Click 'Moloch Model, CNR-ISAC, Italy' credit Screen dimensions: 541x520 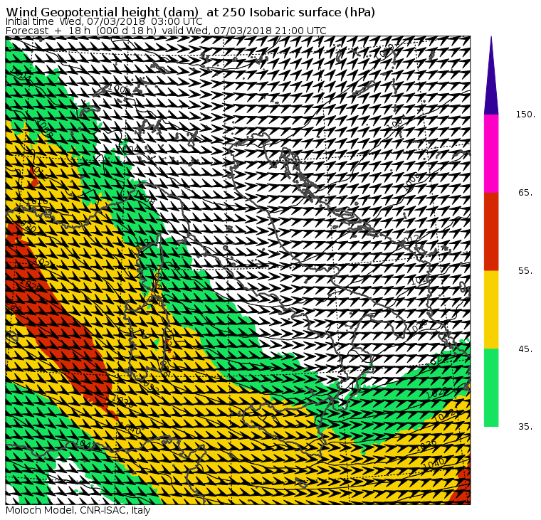(78, 510)
